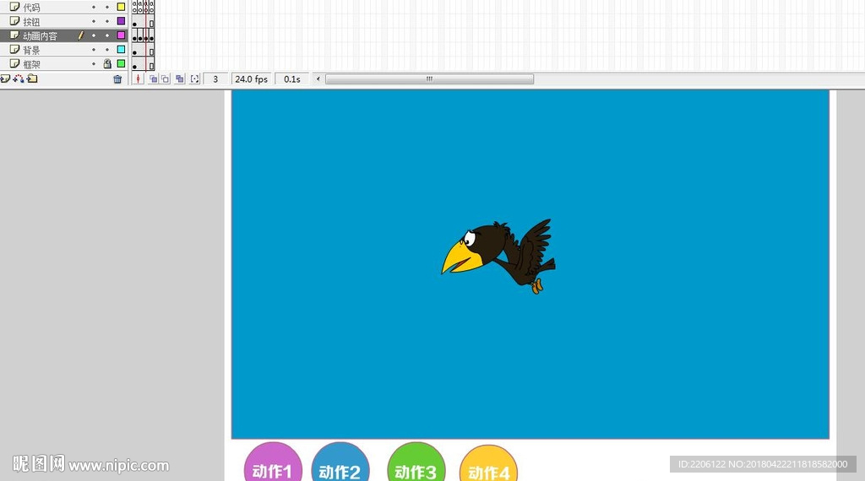Image resolution: width=865 pixels, height=481 pixels.
Task: Enable onion skin
Action: (x=154, y=79)
